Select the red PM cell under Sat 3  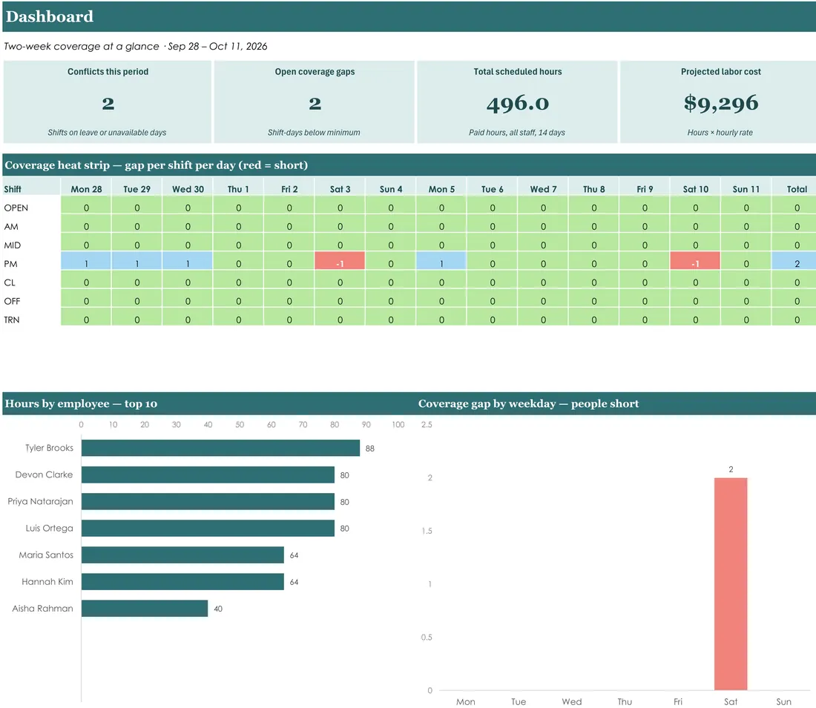(x=340, y=261)
